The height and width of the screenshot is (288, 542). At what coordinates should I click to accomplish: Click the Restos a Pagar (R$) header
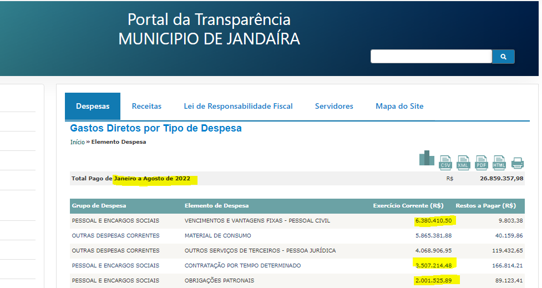(x=485, y=206)
